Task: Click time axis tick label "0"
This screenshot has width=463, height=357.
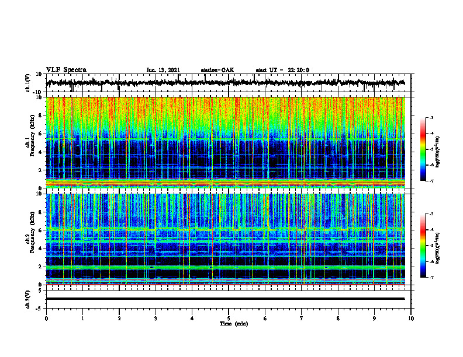Action: [46, 318]
